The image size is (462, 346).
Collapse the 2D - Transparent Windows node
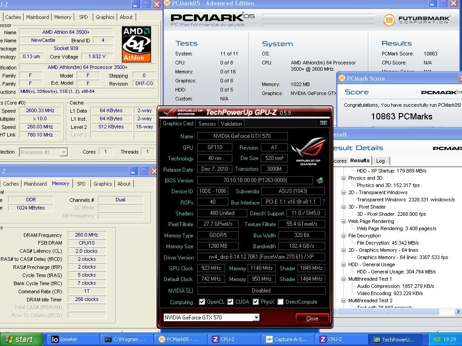pos(343,192)
